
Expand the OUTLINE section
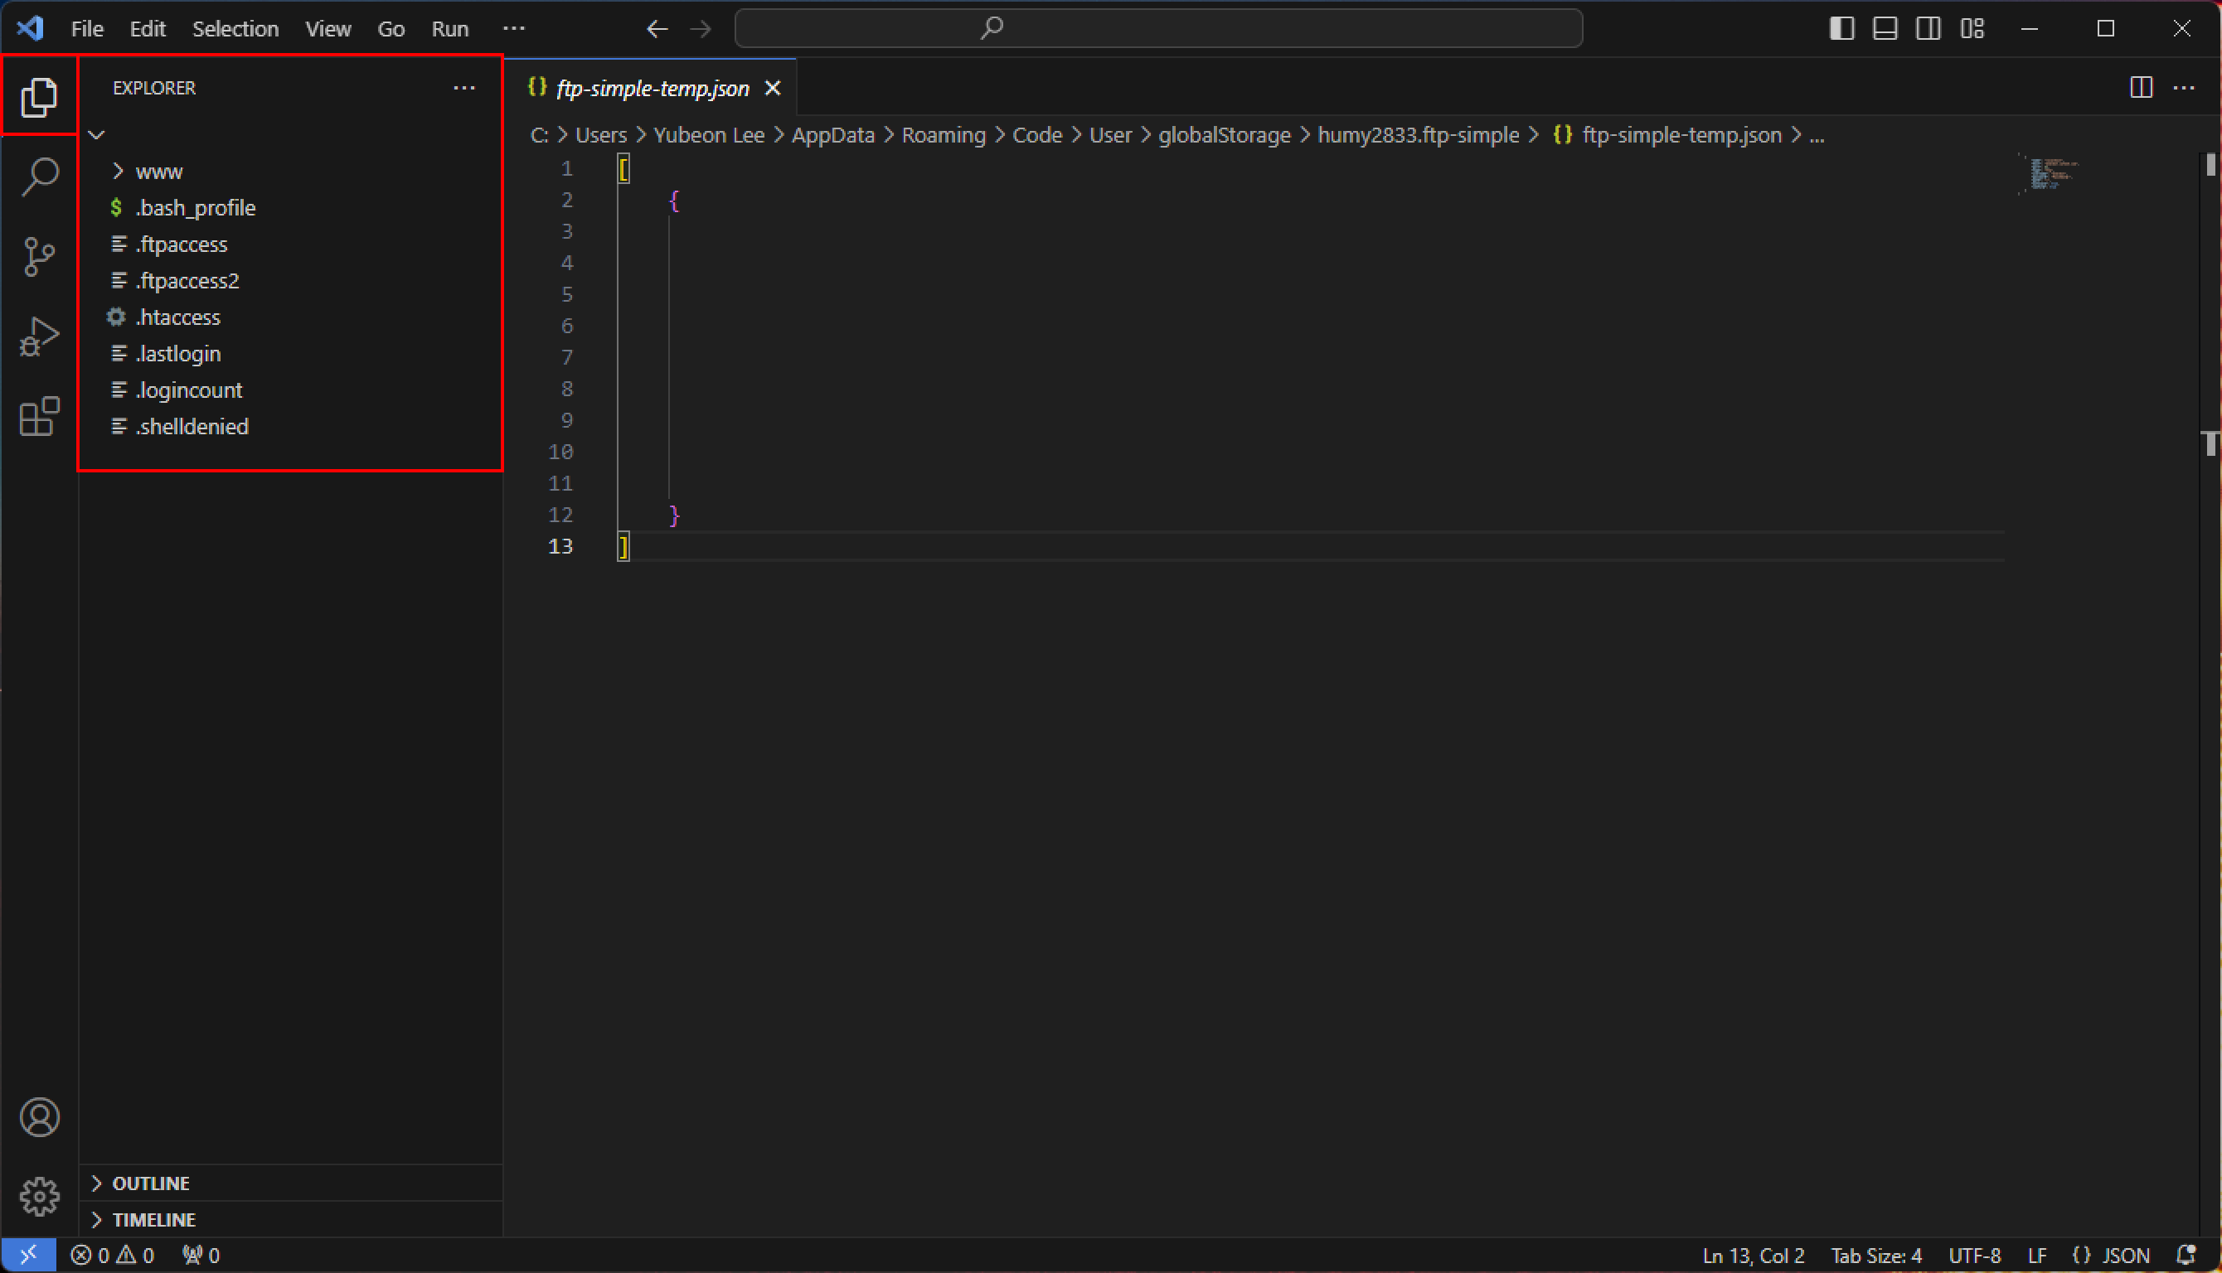[x=150, y=1183]
